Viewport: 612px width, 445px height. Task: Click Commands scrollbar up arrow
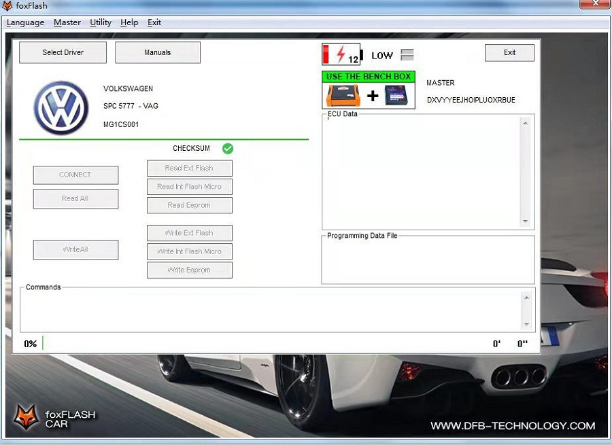tap(526, 298)
